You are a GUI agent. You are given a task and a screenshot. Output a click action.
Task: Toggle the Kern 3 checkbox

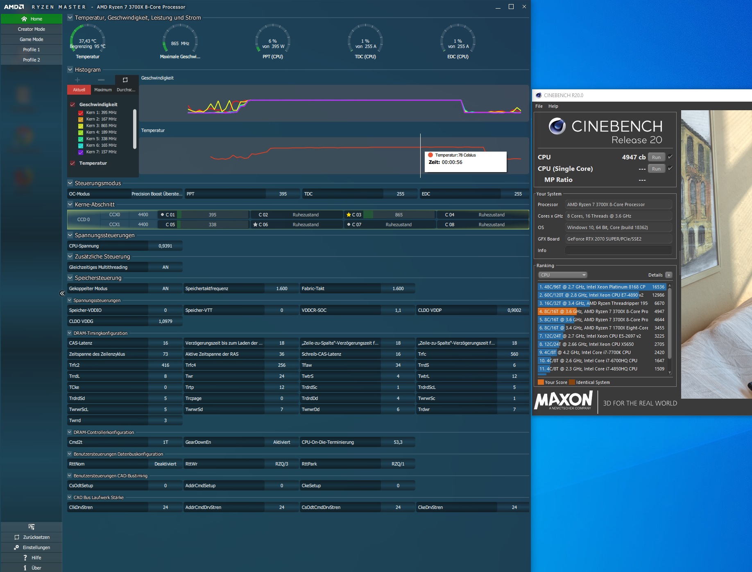pos(81,126)
